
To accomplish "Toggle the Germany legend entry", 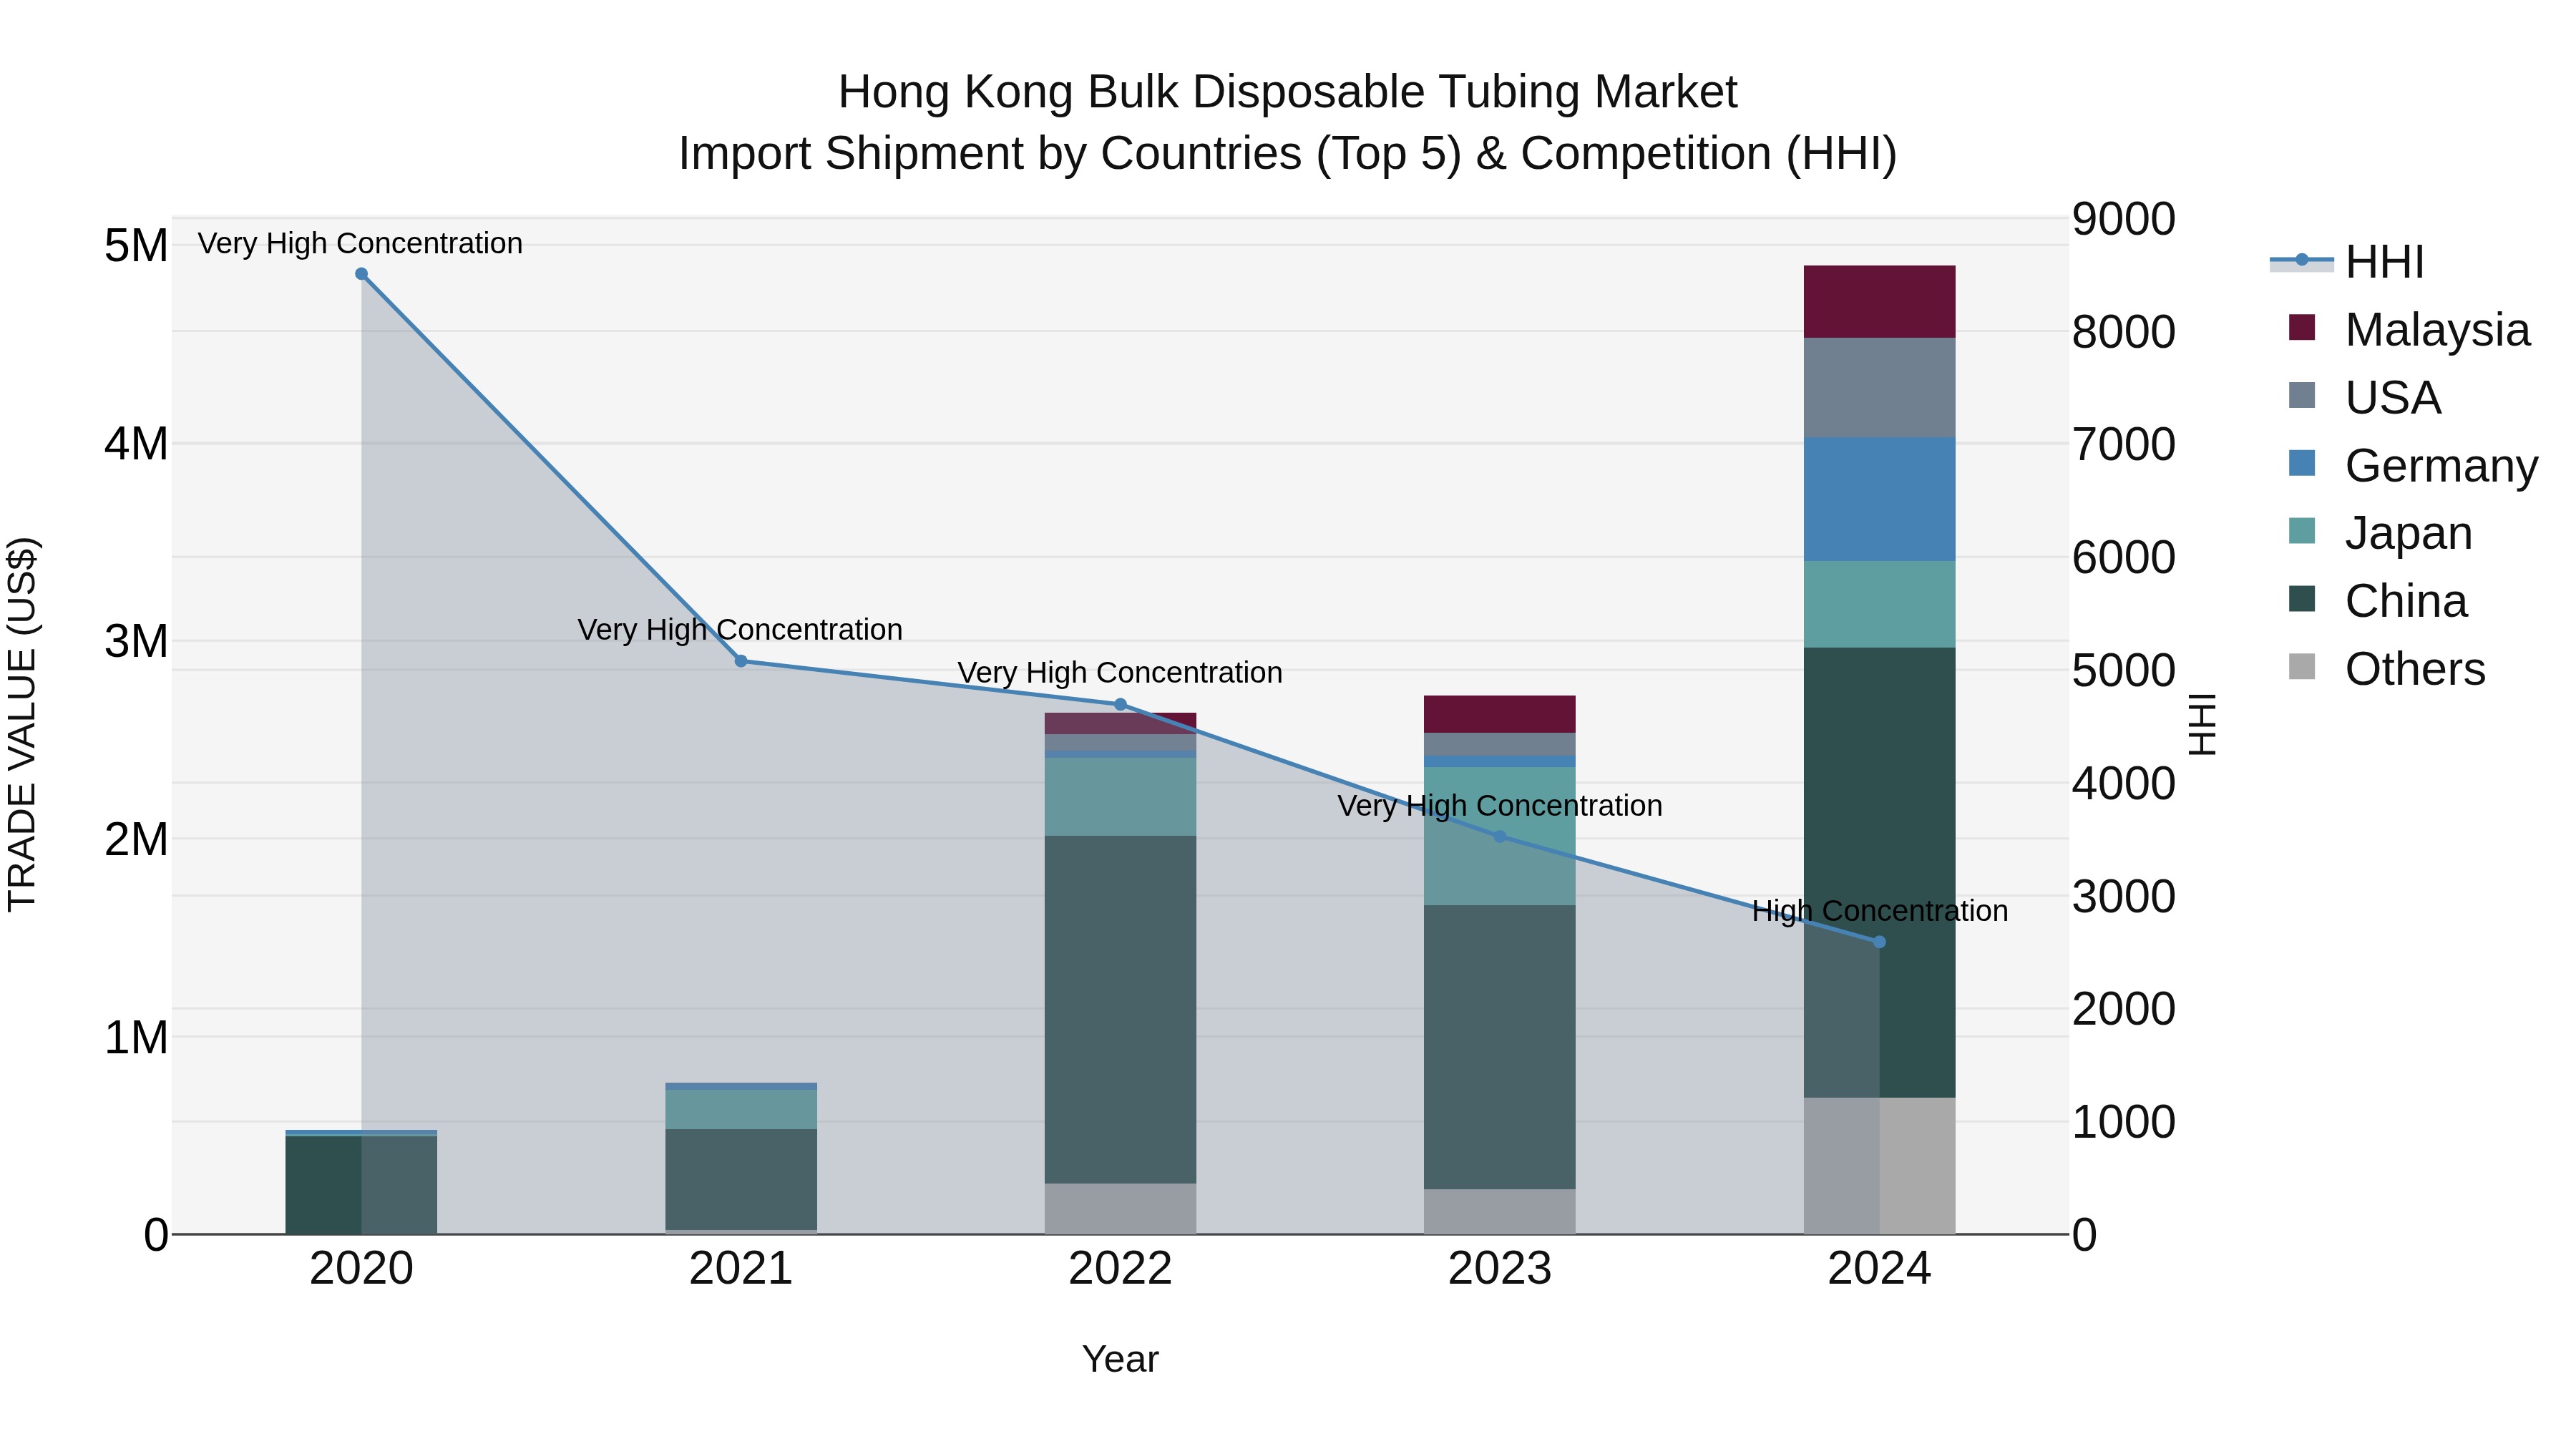I will point(2413,465).
